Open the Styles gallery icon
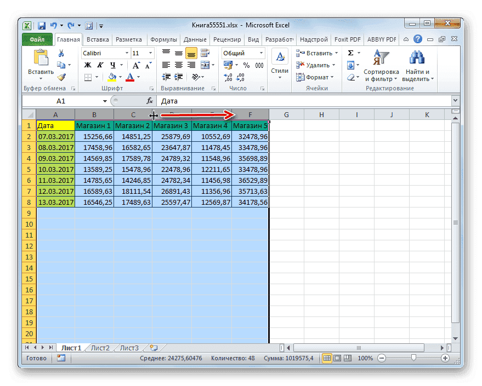 (x=280, y=56)
